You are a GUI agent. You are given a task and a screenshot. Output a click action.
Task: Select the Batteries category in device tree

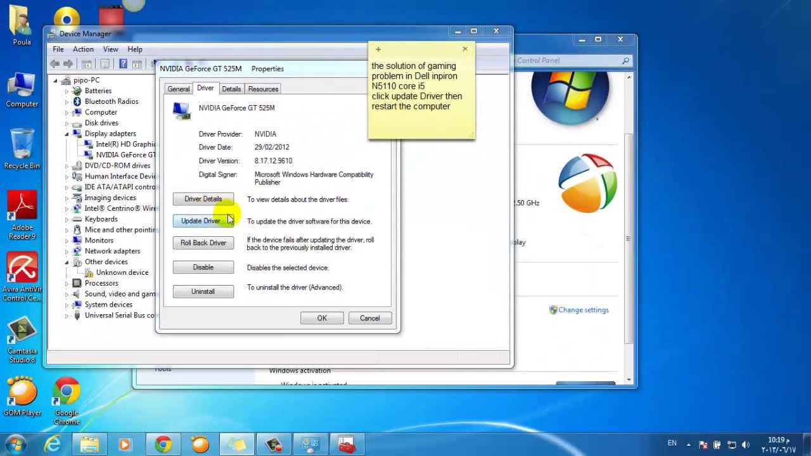tap(98, 91)
